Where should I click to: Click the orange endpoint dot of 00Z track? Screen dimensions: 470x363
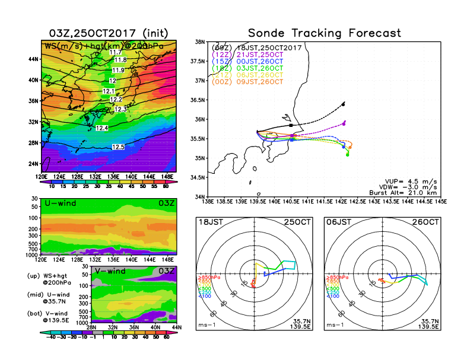point(350,147)
